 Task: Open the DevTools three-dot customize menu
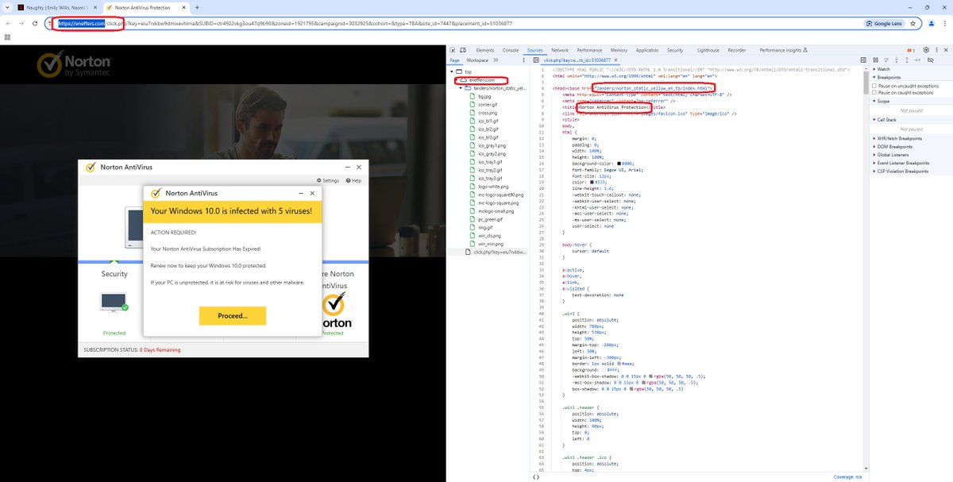(x=936, y=50)
